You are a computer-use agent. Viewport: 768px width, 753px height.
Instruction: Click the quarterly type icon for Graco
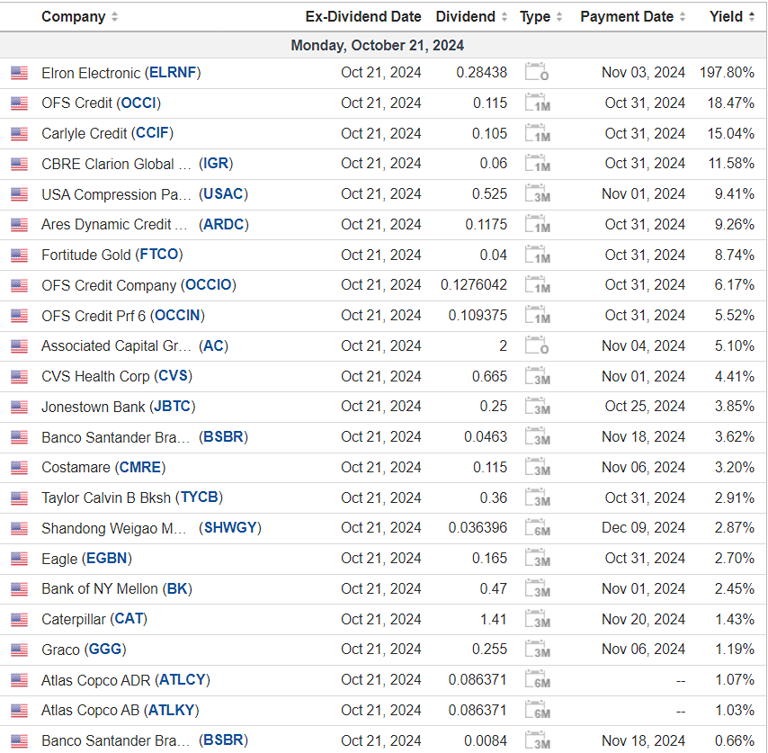pyautogui.click(x=537, y=650)
